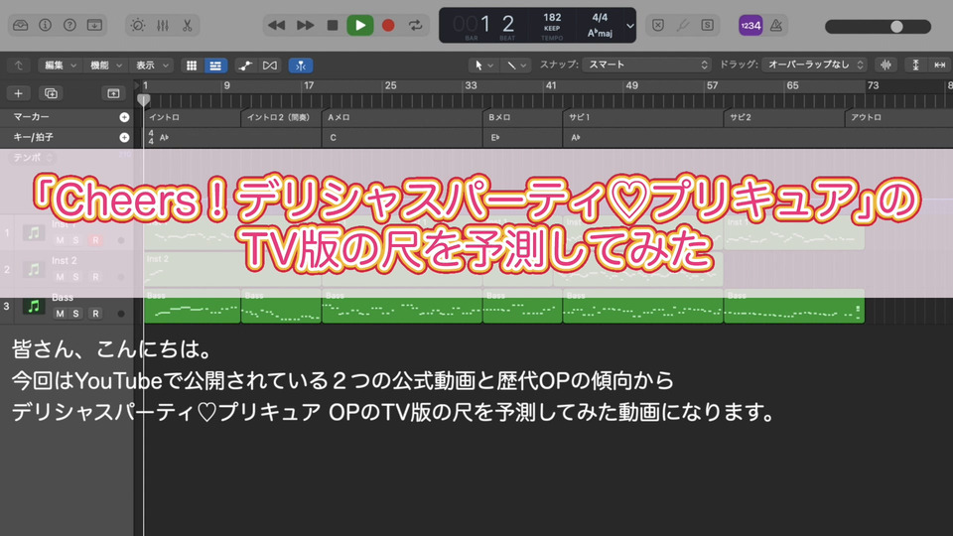Toggle the 1234 count-in button
This screenshot has width=953, height=536.
point(750,26)
